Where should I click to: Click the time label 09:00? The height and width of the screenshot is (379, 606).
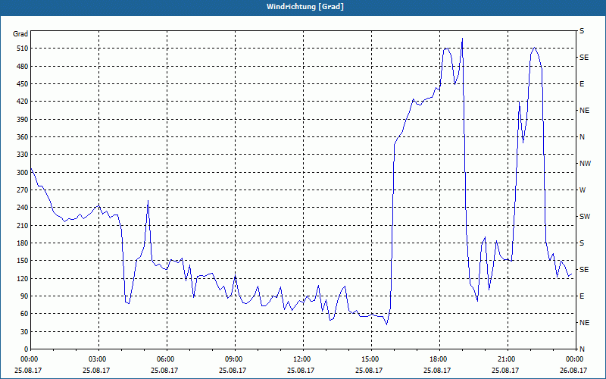tap(235, 359)
